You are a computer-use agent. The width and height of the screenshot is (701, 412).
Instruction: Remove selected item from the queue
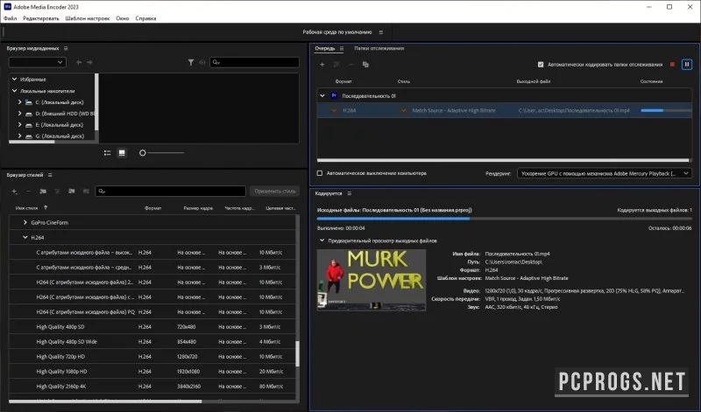pos(351,65)
